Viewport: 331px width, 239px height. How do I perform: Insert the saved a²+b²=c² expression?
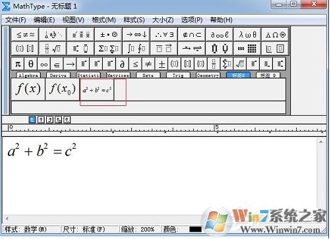(x=97, y=90)
